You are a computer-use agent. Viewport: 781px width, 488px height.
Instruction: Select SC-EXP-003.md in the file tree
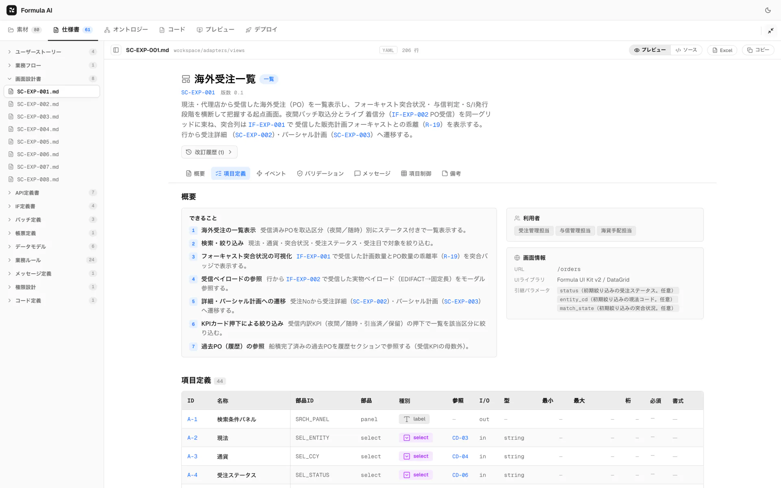point(52,117)
